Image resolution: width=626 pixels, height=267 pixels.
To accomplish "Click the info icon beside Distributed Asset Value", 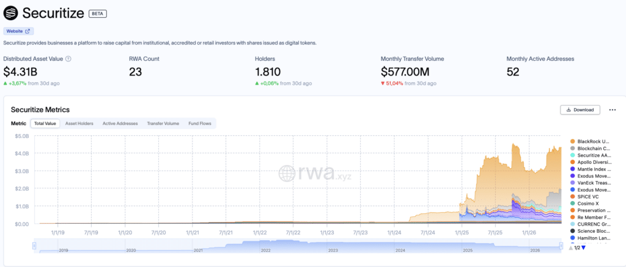I will click(68, 59).
